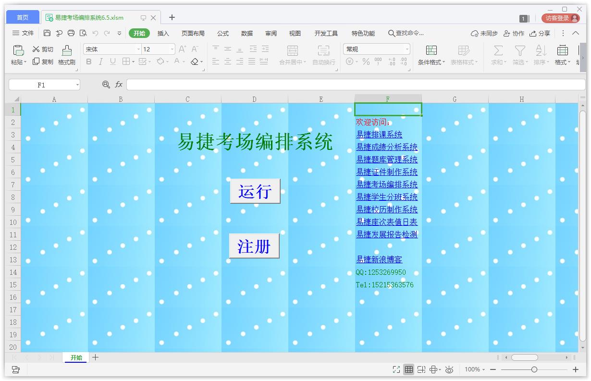Image resolution: width=591 pixels, height=381 pixels.
Task: Open the Name Box dropdown showing F1
Action: [77, 85]
